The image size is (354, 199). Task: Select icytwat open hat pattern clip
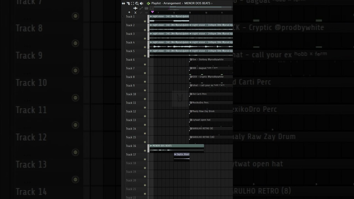[x=211, y=122]
